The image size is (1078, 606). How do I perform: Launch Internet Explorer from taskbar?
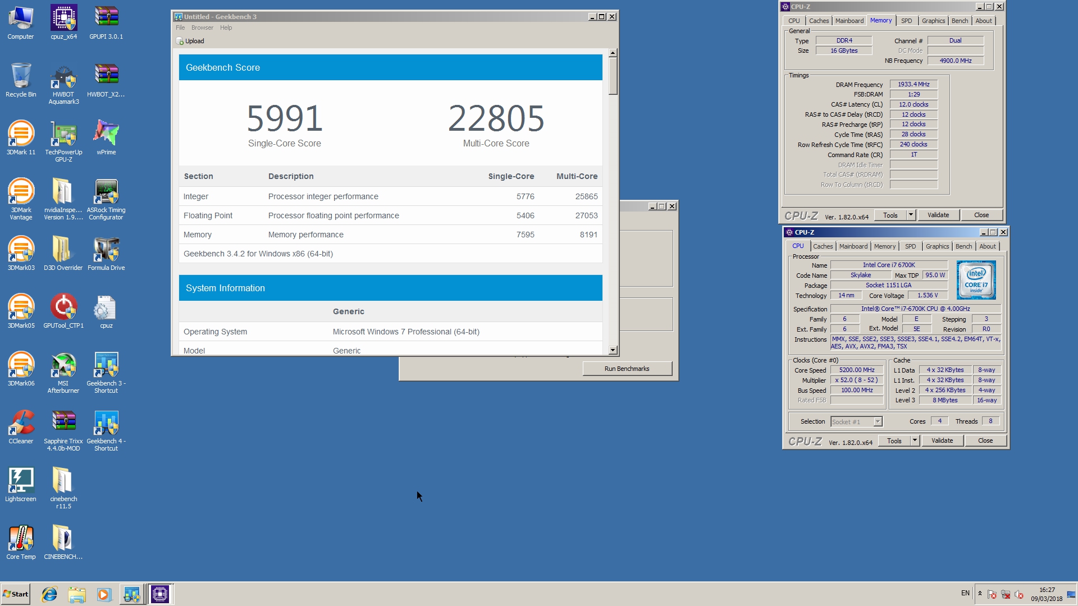[x=49, y=594]
